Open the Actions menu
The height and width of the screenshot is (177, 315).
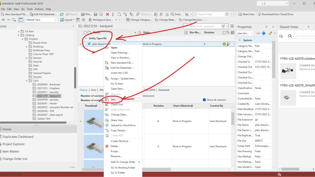click(39, 9)
